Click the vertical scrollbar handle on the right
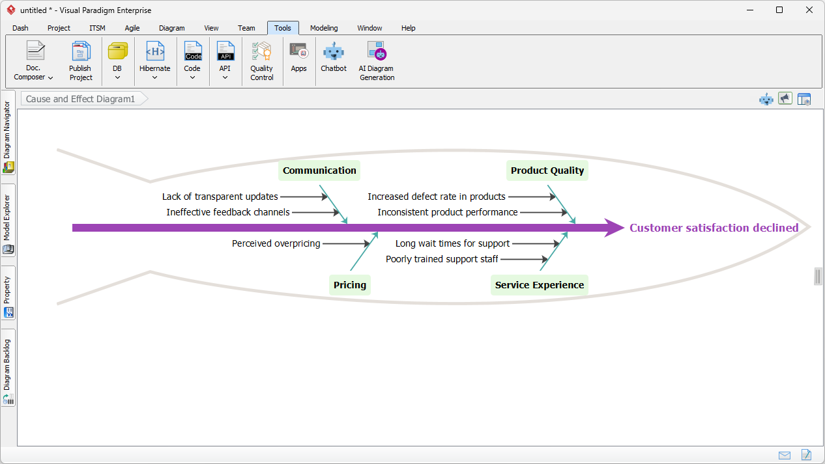Image resolution: width=825 pixels, height=464 pixels. (x=818, y=276)
